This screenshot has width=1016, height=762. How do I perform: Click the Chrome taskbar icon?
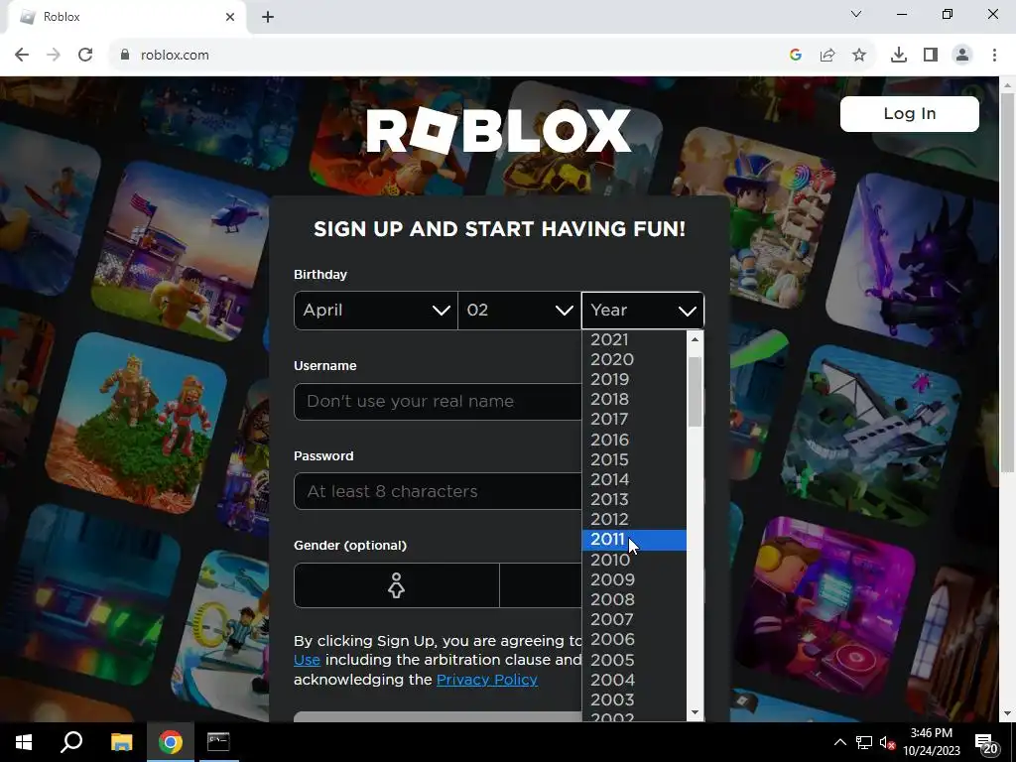point(171,742)
